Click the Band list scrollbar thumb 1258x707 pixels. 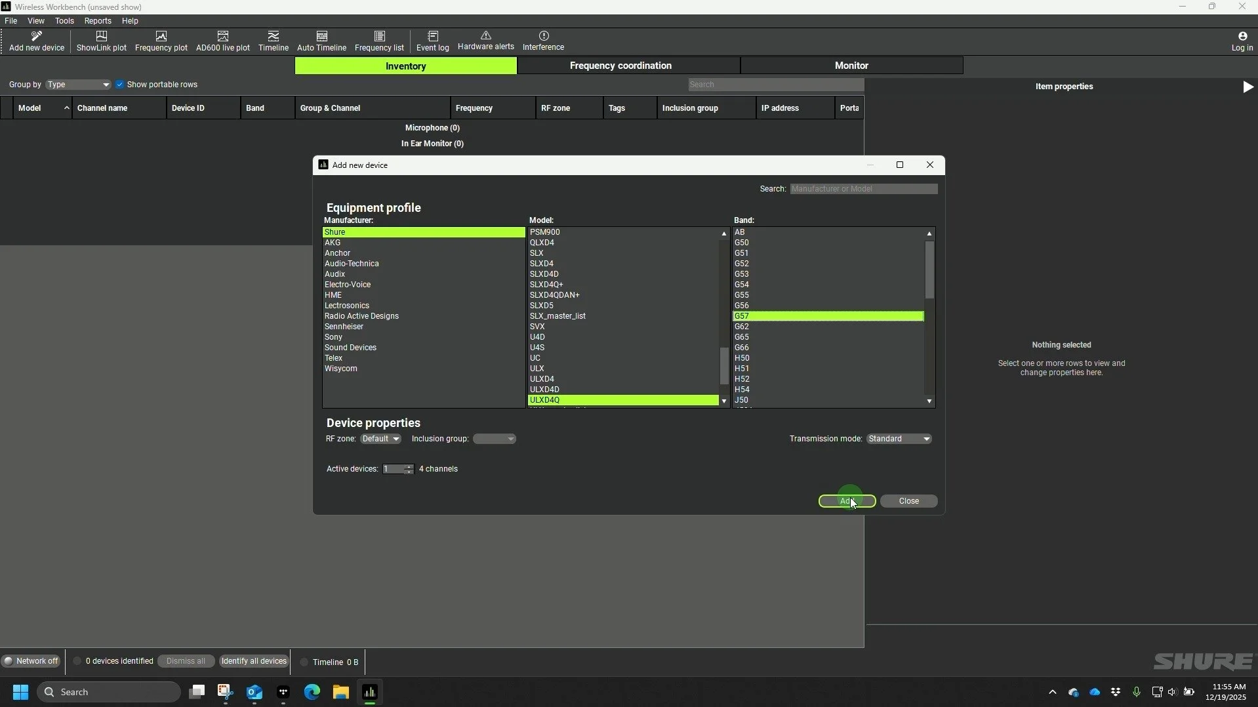929,270
